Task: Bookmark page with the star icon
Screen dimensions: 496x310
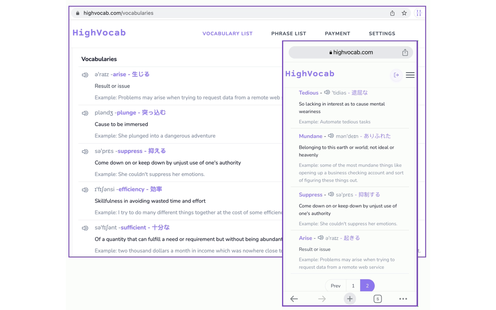Action: pos(404,13)
